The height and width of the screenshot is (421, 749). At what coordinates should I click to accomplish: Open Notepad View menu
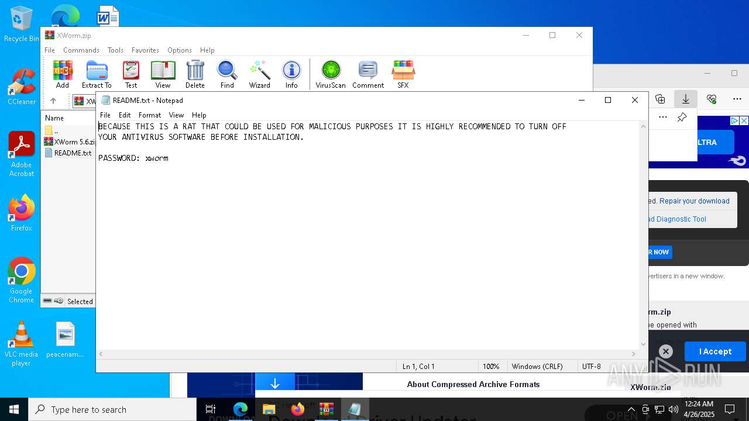point(176,115)
